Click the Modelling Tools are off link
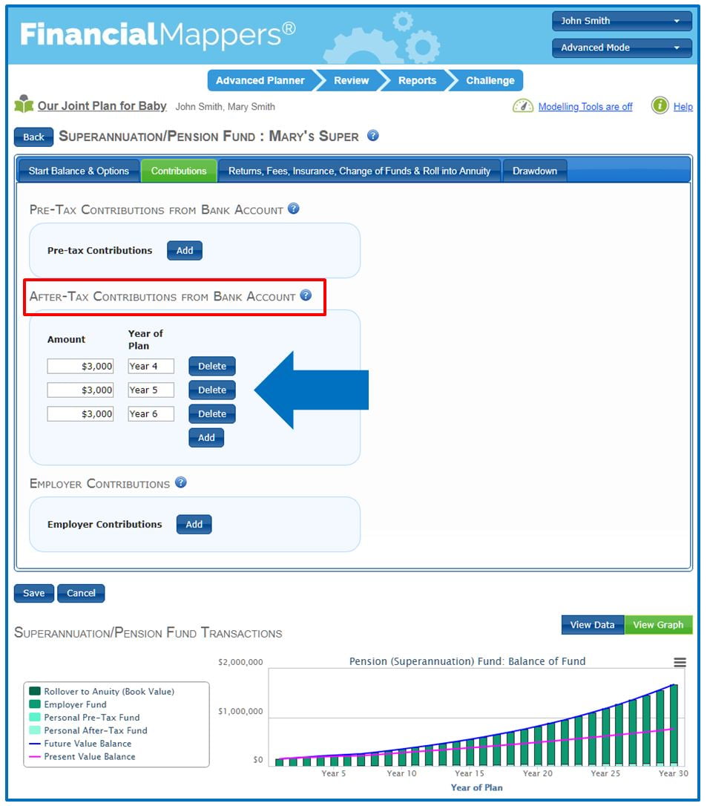707x806 pixels. (x=585, y=107)
